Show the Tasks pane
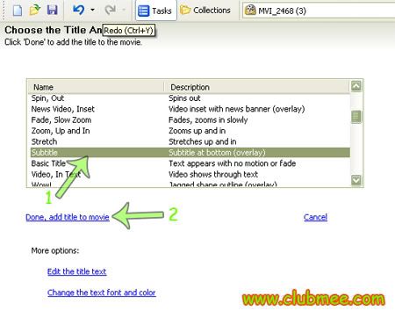 (155, 11)
